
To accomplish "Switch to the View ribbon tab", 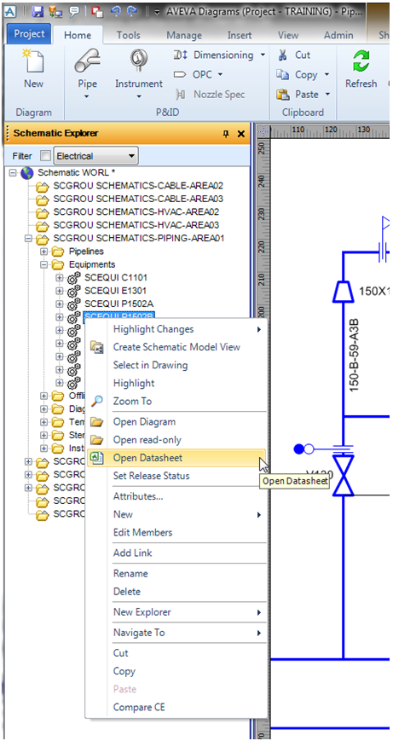I will (288, 35).
